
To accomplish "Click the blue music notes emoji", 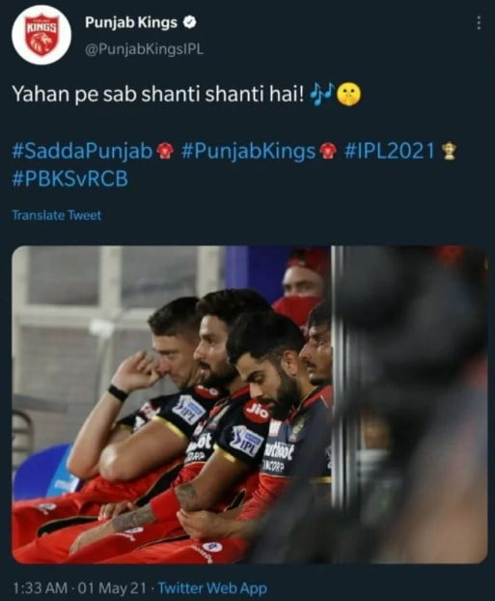I will 321,95.
